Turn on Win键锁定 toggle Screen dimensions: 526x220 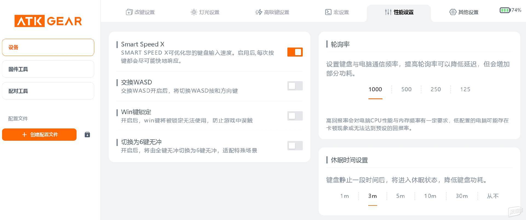click(295, 116)
